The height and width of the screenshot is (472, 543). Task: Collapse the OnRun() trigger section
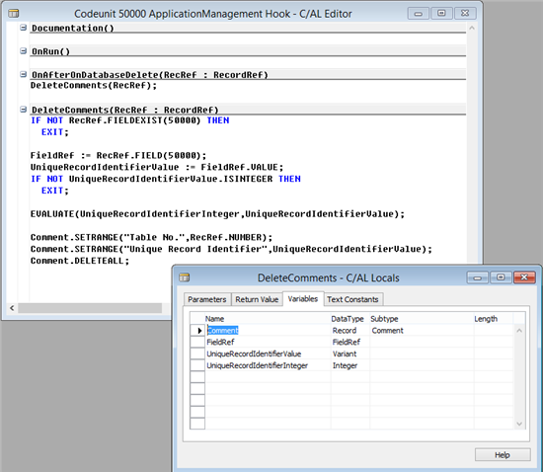24,51
